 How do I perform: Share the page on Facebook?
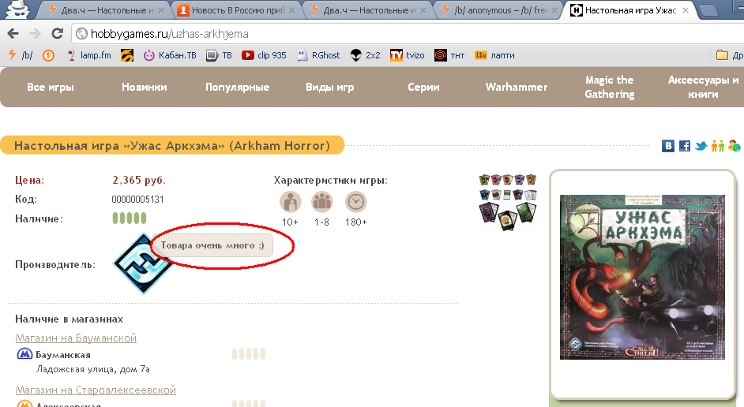click(x=684, y=146)
